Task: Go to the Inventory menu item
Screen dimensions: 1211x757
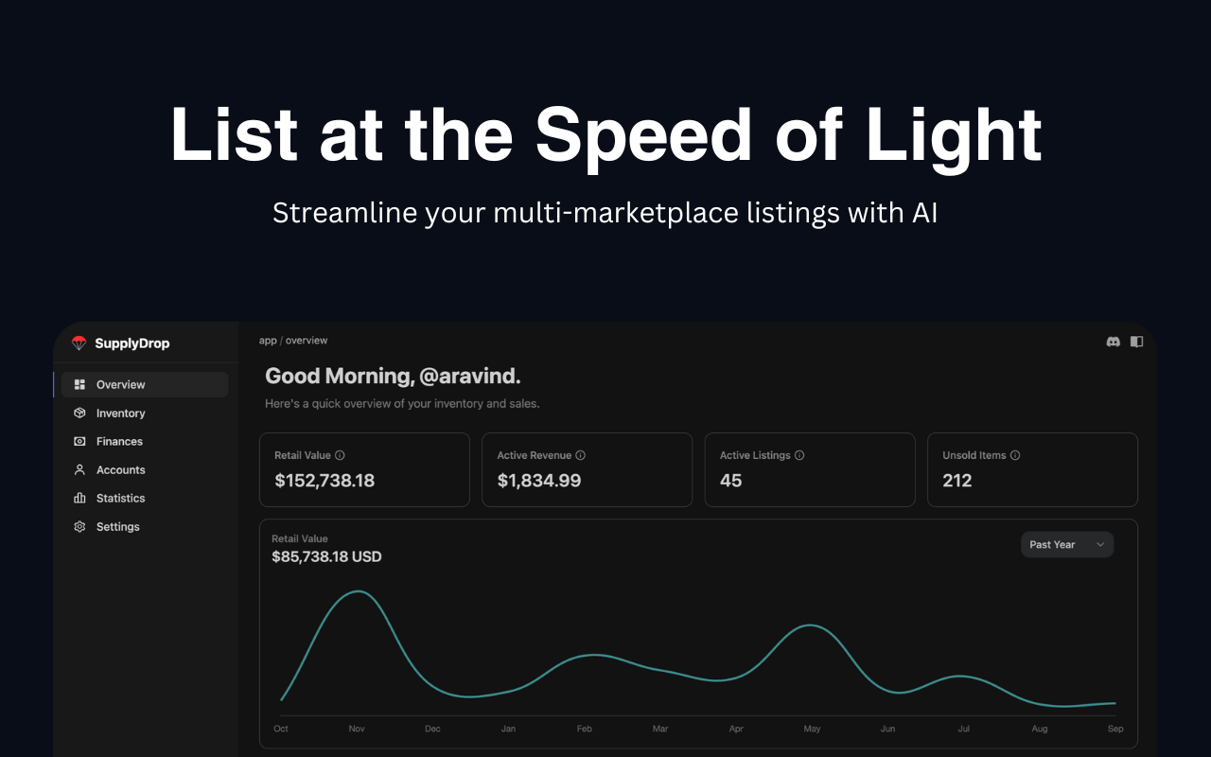Action: 120,414
